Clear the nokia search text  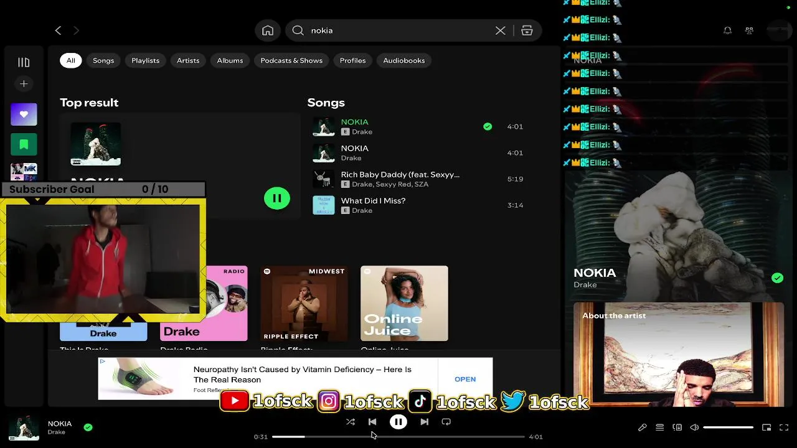coord(500,30)
